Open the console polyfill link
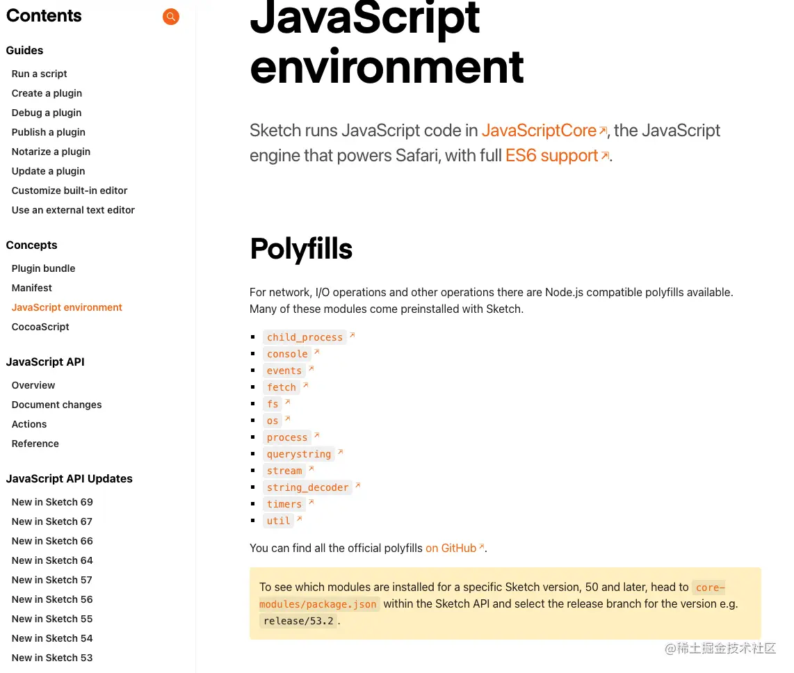This screenshot has width=794, height=673. coord(287,354)
